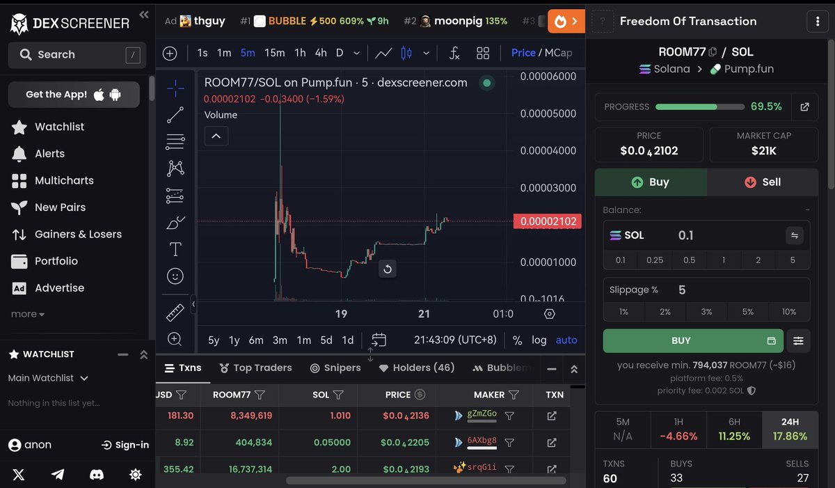Open Telegram social link
The height and width of the screenshot is (488, 835).
coord(58,474)
